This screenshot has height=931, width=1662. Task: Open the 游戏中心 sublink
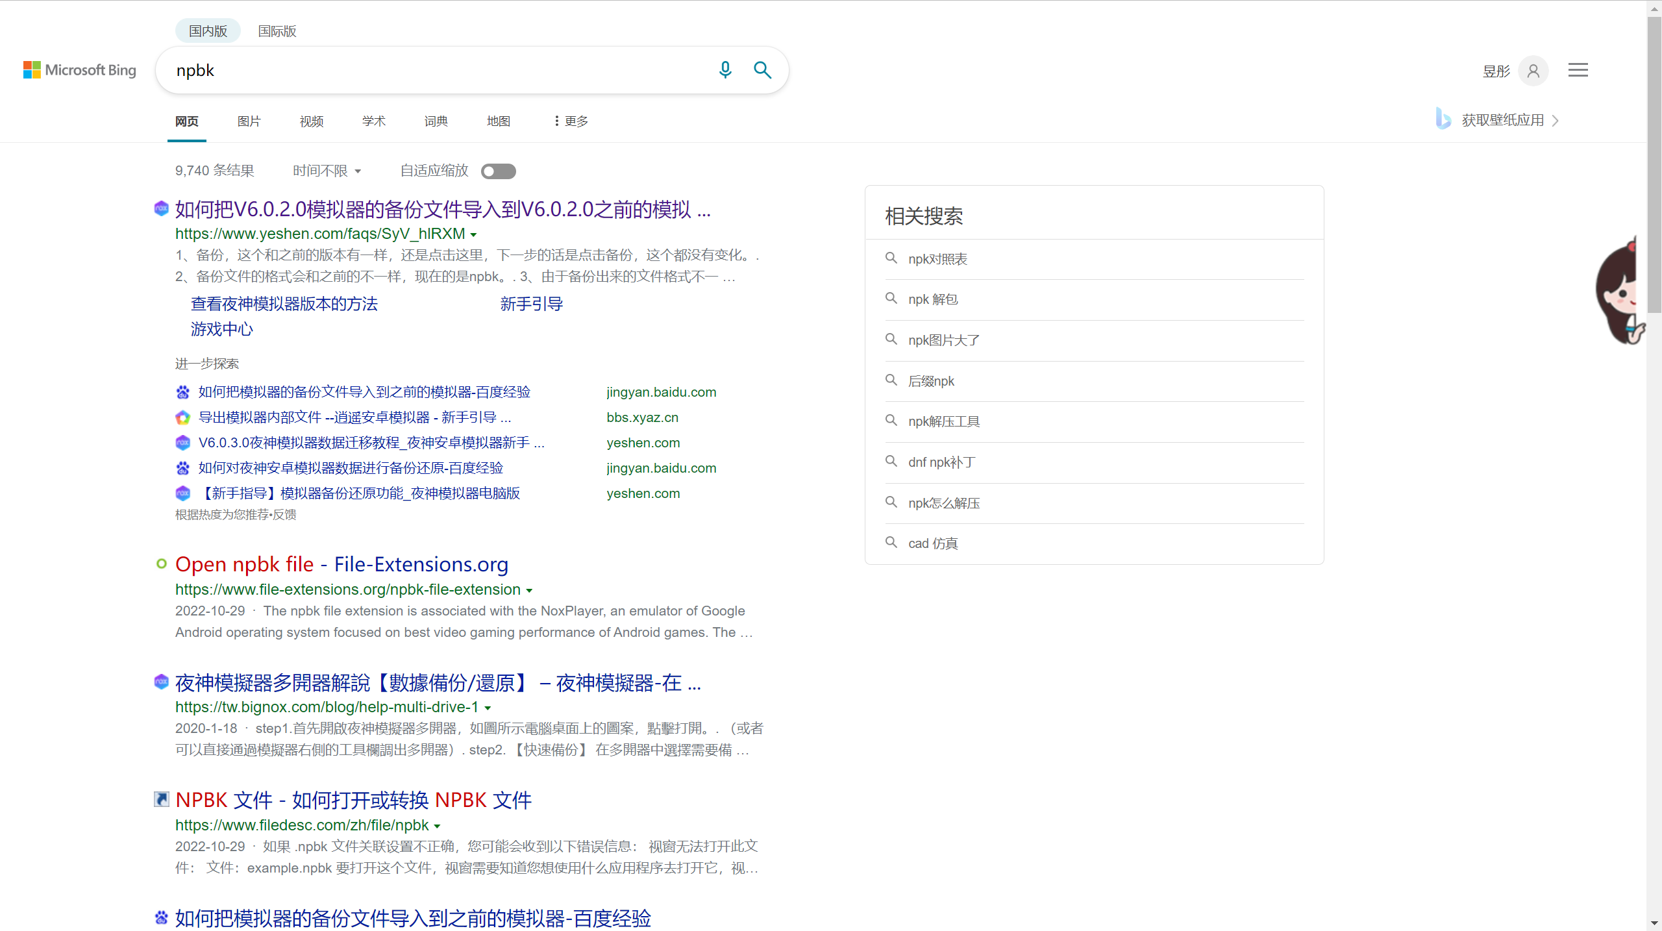pyautogui.click(x=222, y=329)
